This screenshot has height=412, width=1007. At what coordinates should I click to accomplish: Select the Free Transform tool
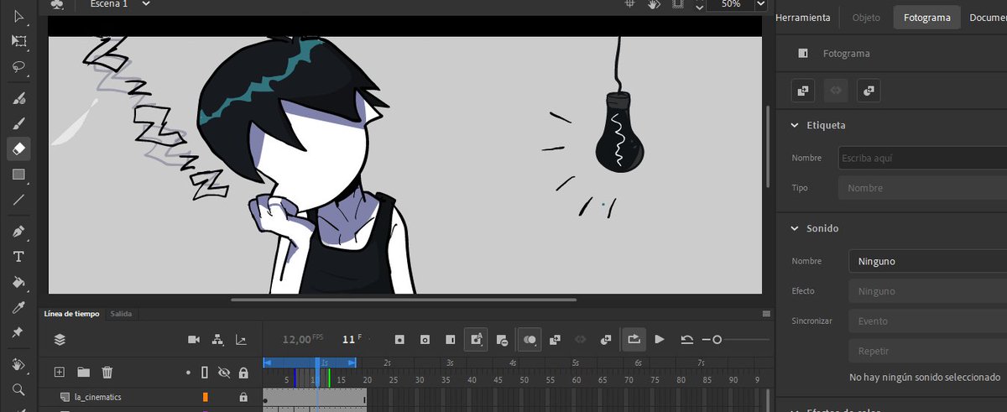coord(18,41)
